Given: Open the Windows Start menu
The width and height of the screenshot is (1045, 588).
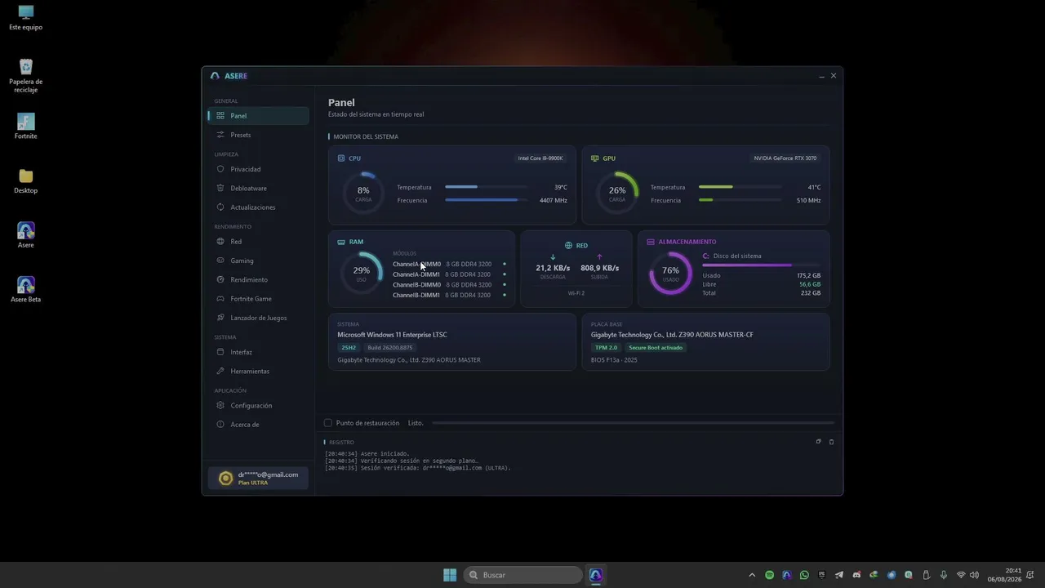Looking at the screenshot, I should 450,575.
